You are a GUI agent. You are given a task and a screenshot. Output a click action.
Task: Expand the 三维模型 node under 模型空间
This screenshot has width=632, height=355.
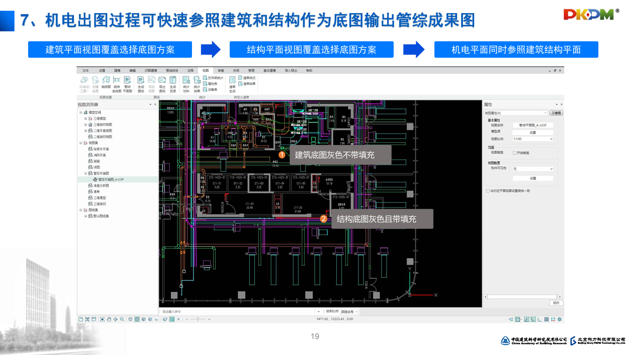(85, 119)
